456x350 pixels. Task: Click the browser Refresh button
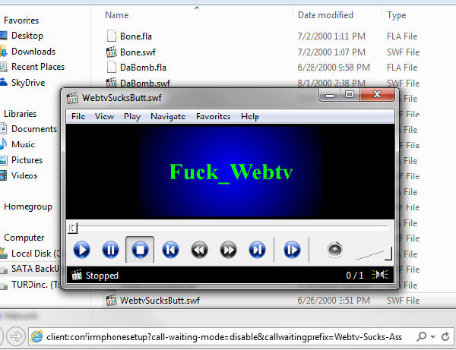(445, 336)
